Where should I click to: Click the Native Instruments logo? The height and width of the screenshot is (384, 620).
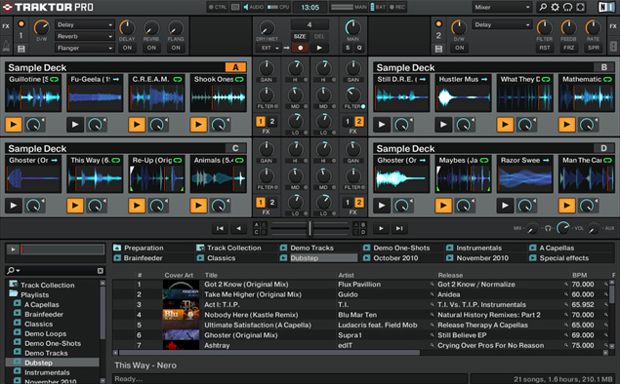pos(606,7)
